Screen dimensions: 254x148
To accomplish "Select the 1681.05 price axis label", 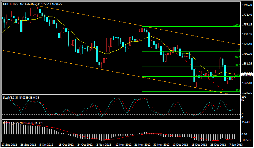I will tap(247, 64).
